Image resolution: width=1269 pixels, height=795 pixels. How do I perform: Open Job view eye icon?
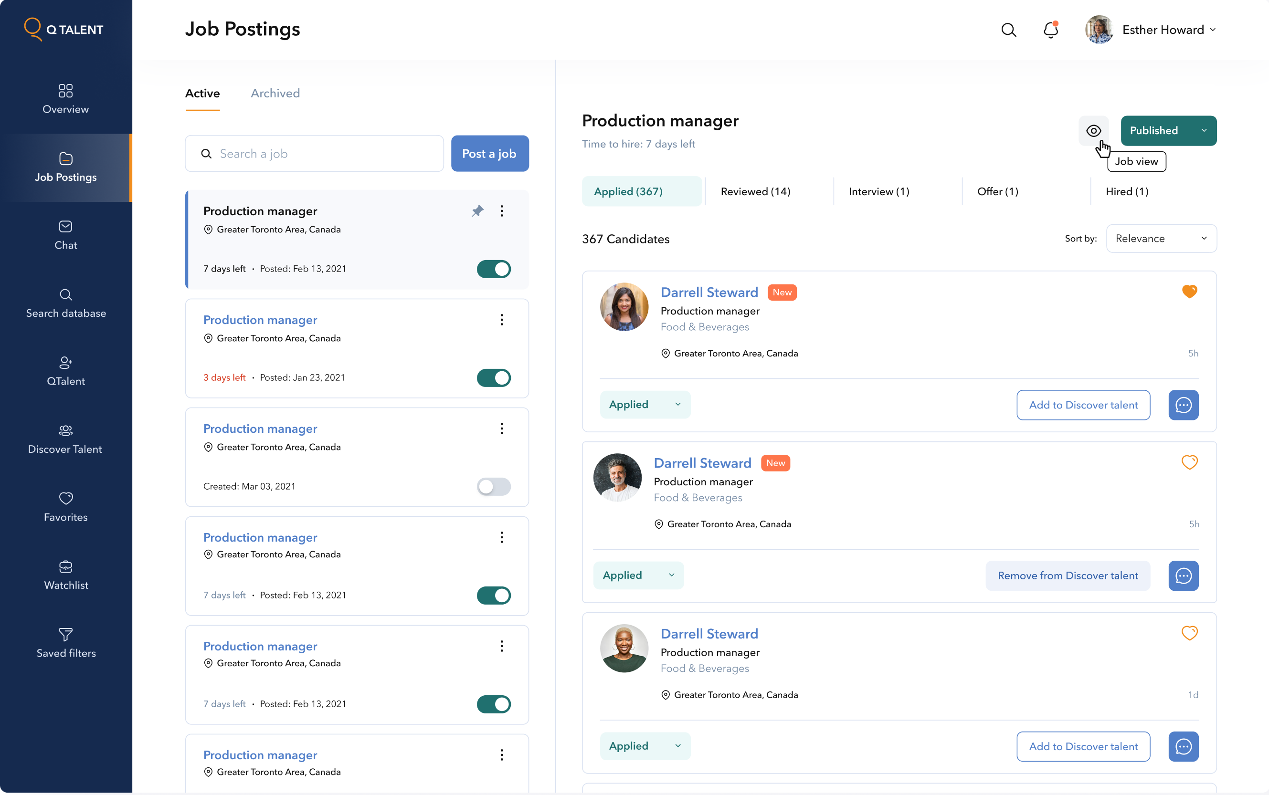point(1093,131)
